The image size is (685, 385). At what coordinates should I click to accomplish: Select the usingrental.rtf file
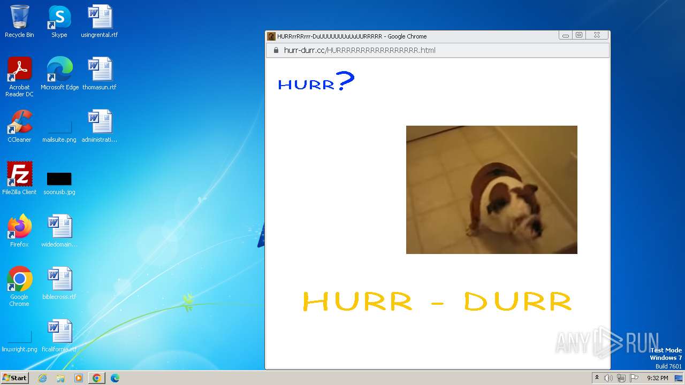coord(100,21)
